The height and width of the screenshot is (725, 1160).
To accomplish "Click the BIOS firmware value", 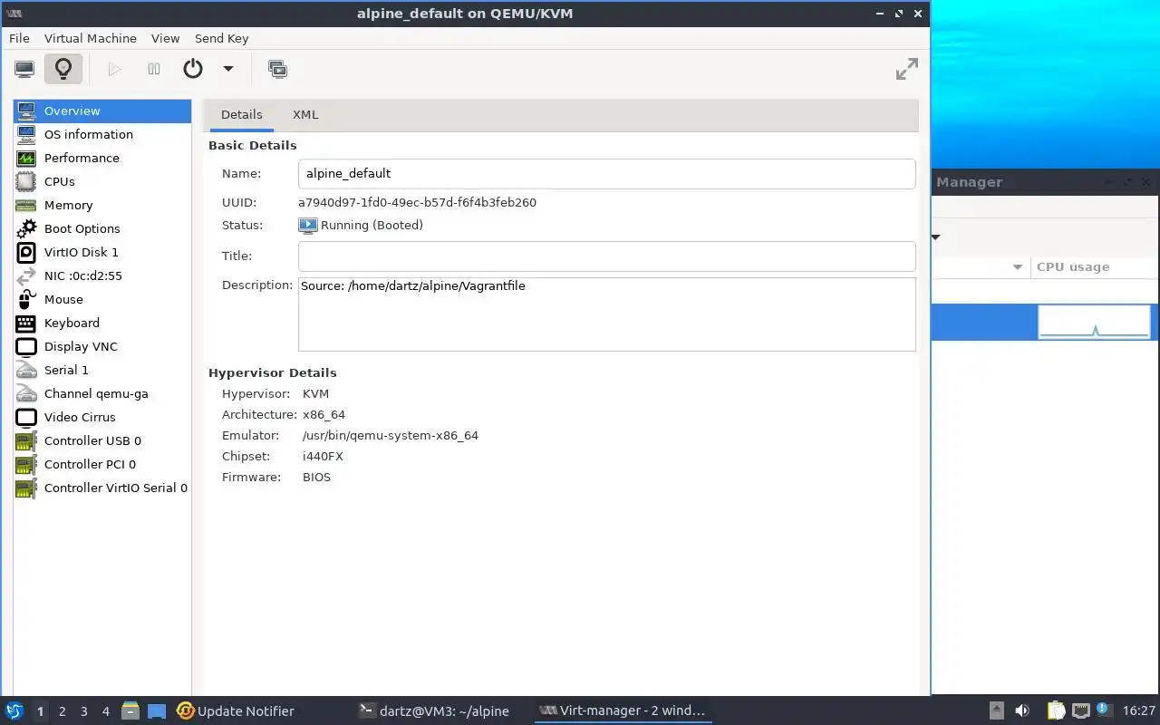I will point(317,477).
